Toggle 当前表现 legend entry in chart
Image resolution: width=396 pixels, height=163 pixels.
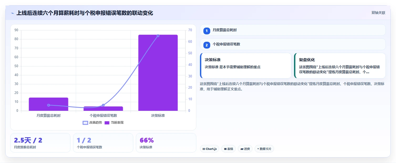coord(114,123)
